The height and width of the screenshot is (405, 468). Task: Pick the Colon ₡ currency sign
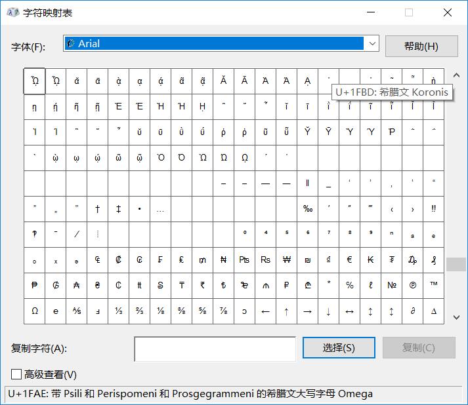click(x=119, y=260)
